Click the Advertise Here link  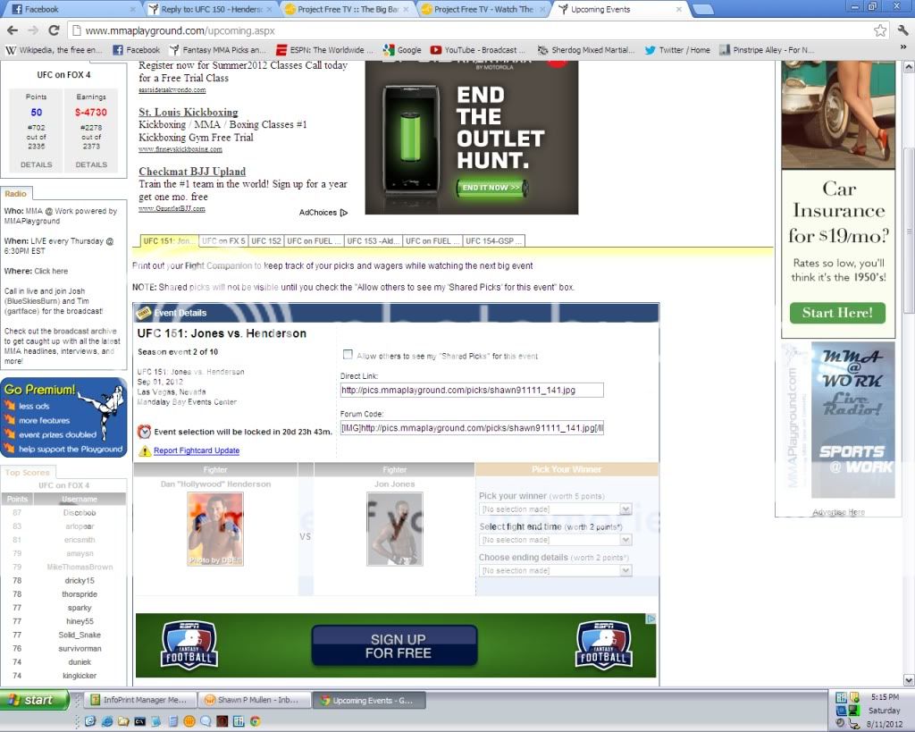tap(838, 512)
